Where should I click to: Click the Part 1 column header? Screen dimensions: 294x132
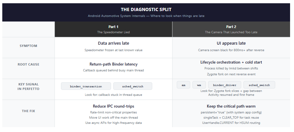pyautogui.click(x=113, y=29)
